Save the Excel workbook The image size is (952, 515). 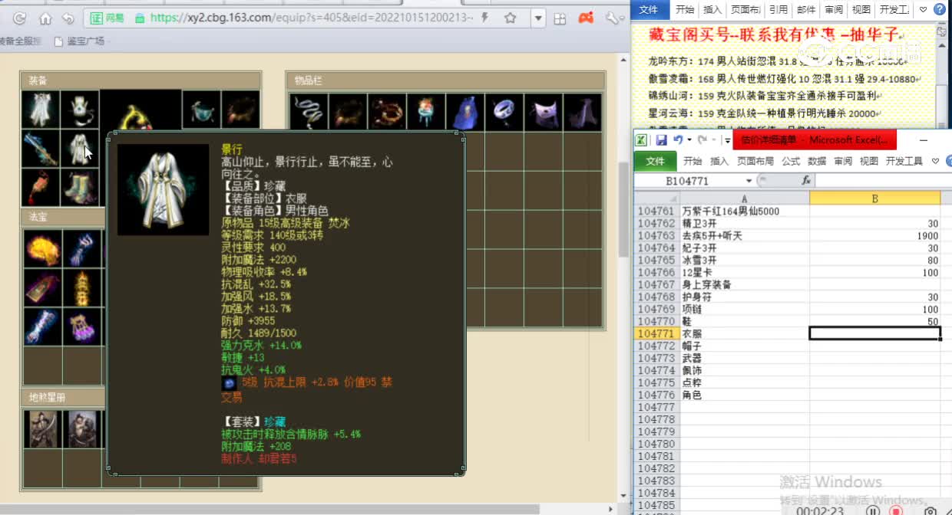click(661, 140)
